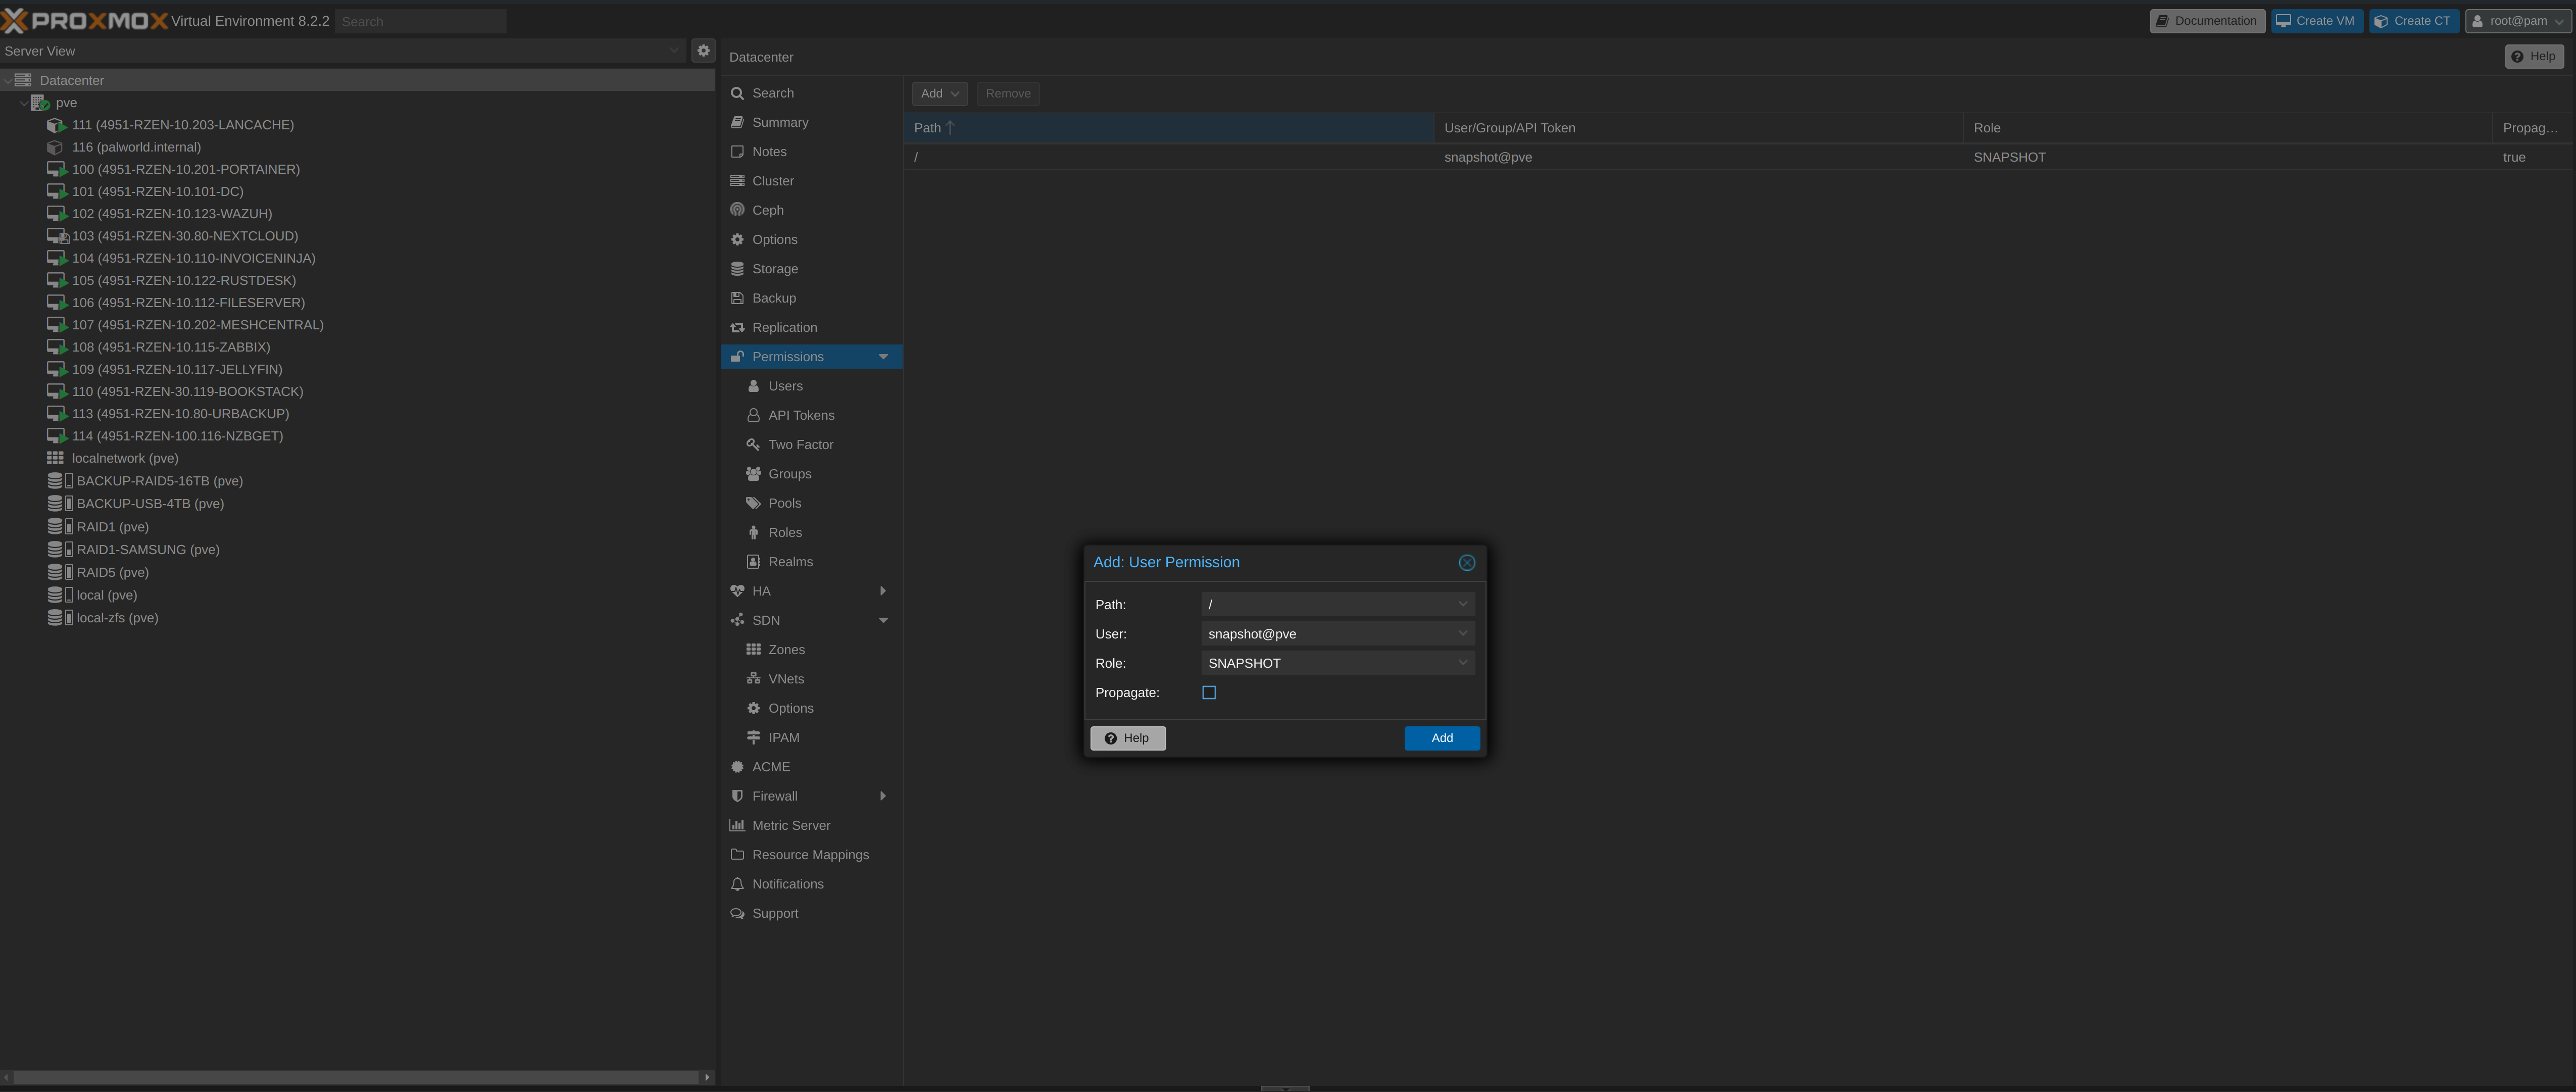Click the Server View settings gear icon
The height and width of the screenshot is (1092, 2576).
pos(703,50)
